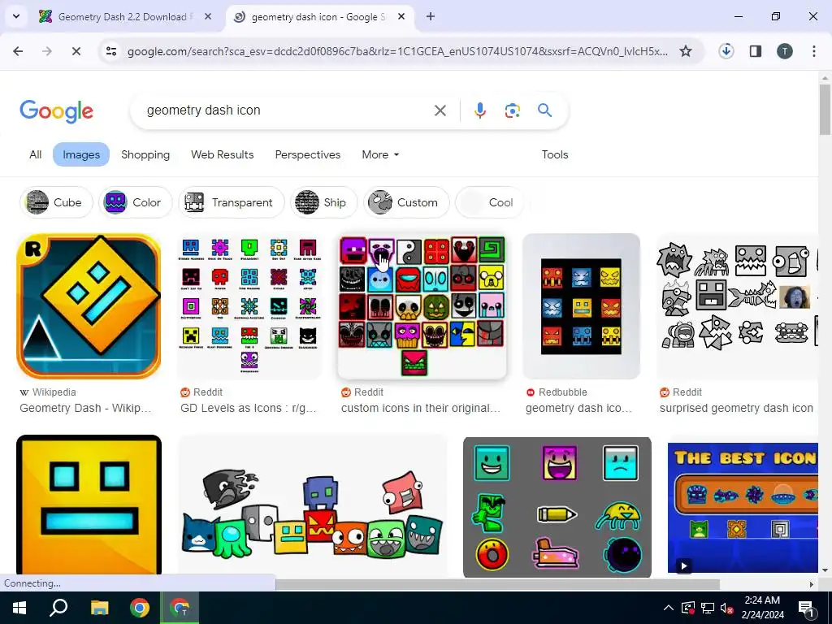Open File Explorer from the taskbar
Screen dimensions: 832x624
[x=99, y=608]
